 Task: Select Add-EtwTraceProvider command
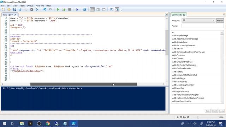[182, 68]
